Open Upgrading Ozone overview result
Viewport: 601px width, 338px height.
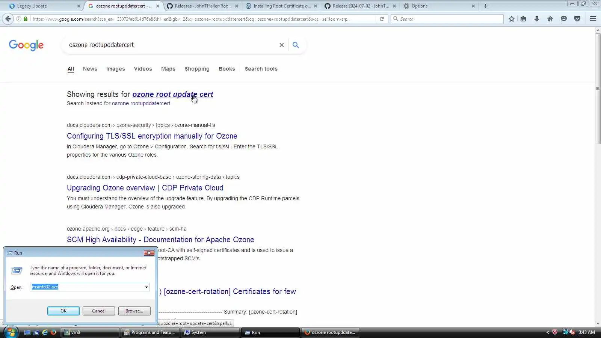point(145,188)
